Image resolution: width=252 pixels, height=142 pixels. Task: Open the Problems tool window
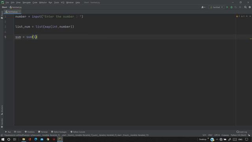pos(30,132)
